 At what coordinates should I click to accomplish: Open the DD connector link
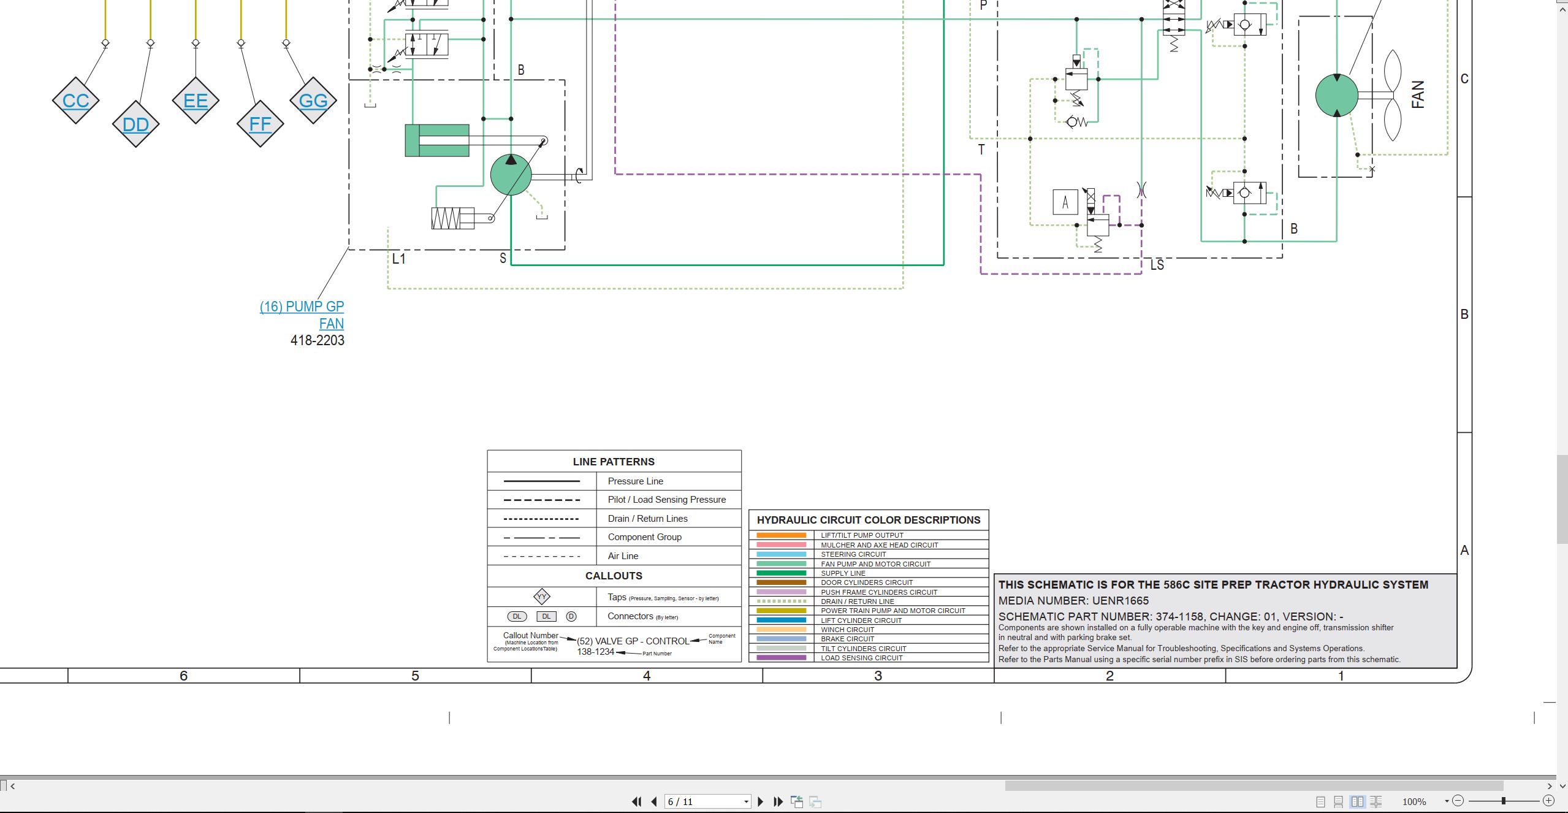point(135,124)
